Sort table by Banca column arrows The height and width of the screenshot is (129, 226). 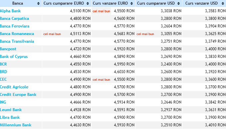(38, 4)
